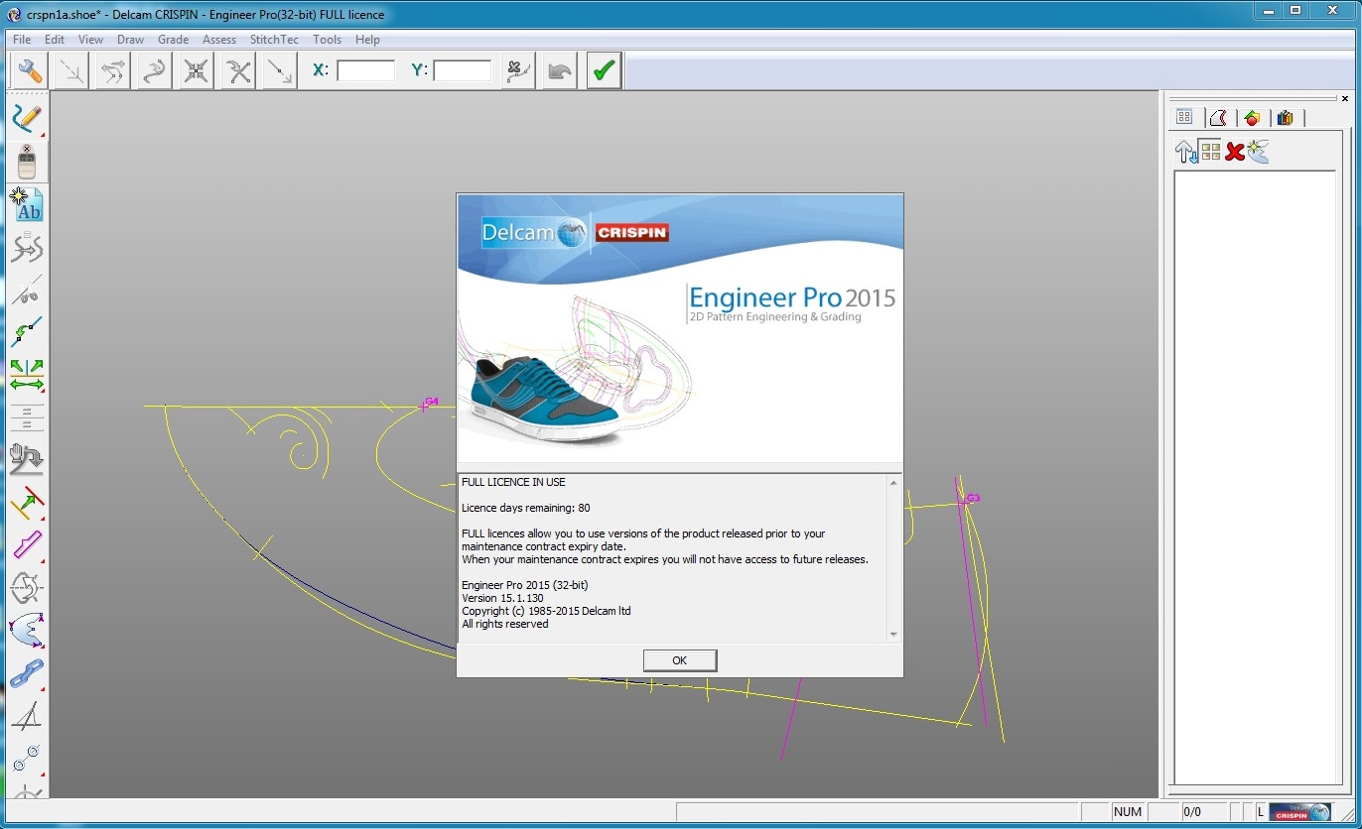
Task: Click the dashed diagonal arrow icon in top toolbar
Action: (71, 71)
